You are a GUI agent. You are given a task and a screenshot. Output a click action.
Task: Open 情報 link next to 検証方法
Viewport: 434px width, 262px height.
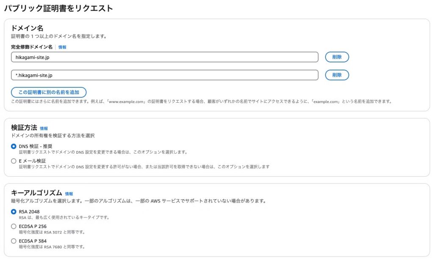[x=44, y=128]
